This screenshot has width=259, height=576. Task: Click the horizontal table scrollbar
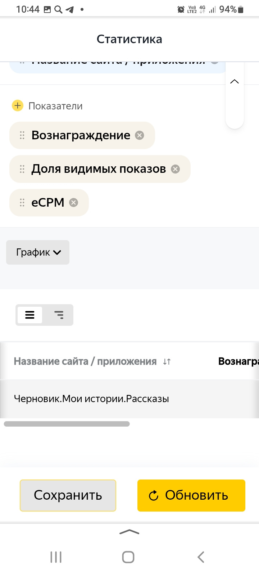click(67, 424)
